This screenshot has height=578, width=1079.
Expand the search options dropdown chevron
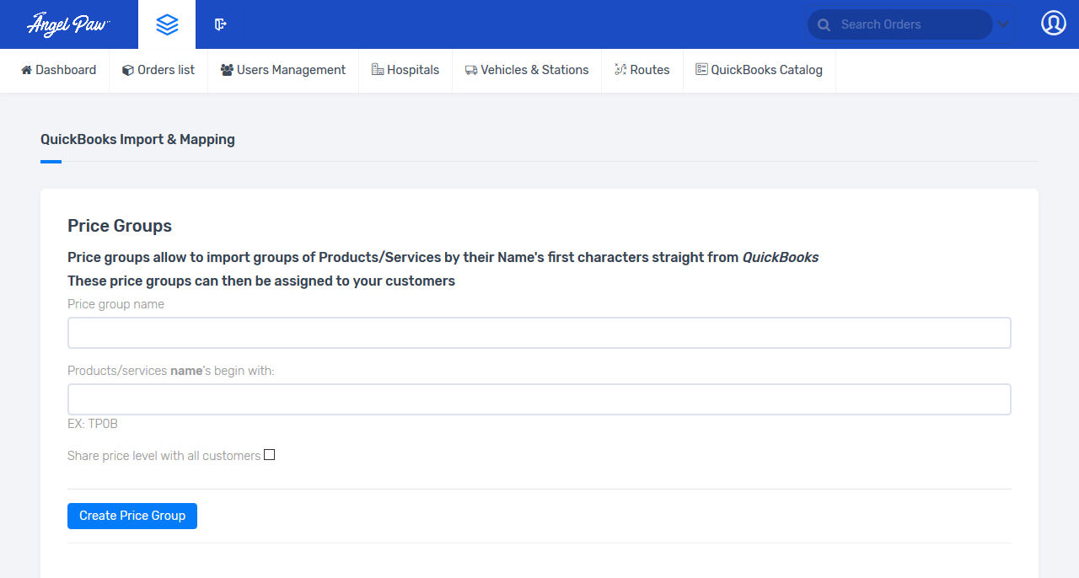(1003, 24)
